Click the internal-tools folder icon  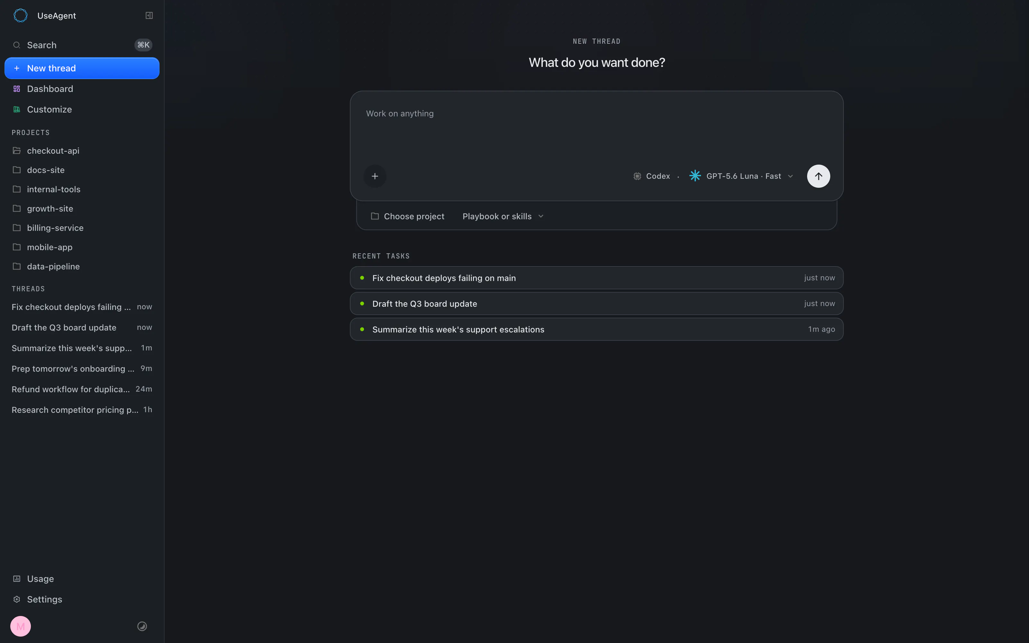(17, 189)
